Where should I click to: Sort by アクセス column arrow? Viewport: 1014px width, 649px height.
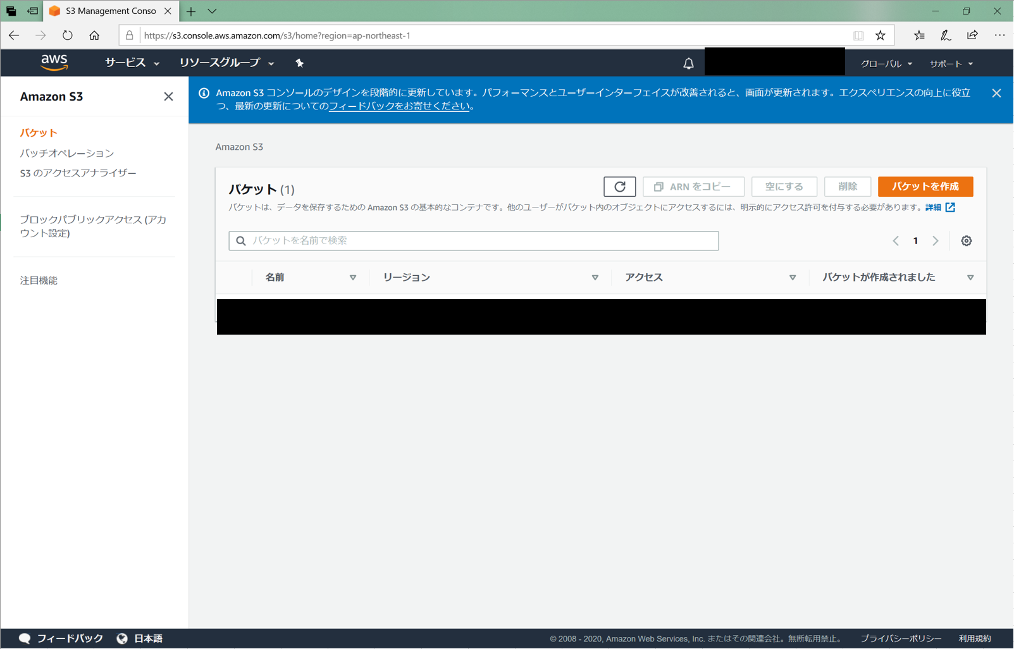(793, 278)
